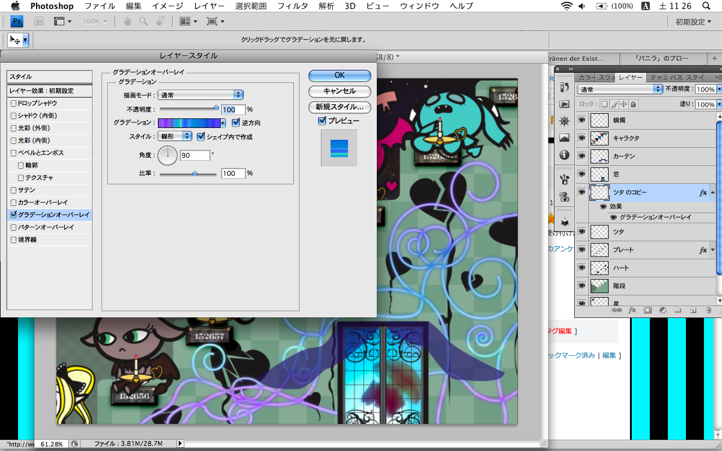Switch to the スウォッチ panel tab
Screen dimensions: 722x451
coord(606,78)
